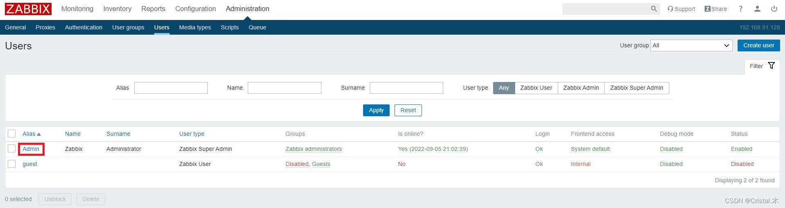Select the guest user row checkbox
Viewport: 785px width, 208px height.
[12, 164]
